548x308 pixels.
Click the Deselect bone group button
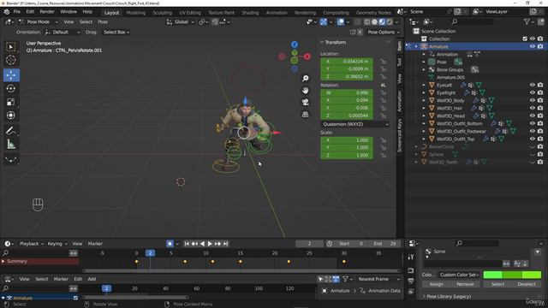[527, 284]
